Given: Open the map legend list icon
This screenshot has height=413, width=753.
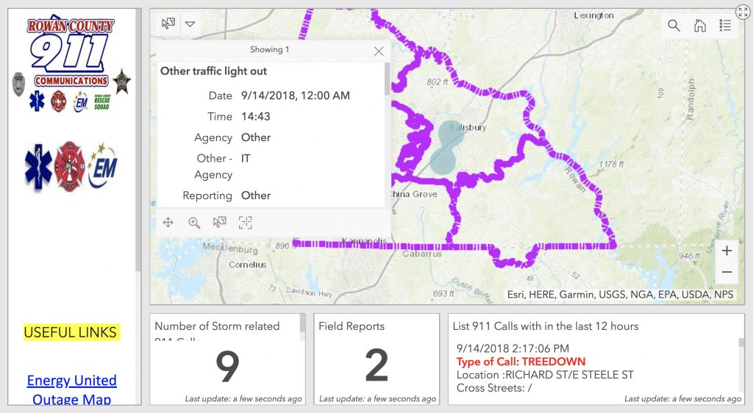Looking at the screenshot, I should (725, 26).
